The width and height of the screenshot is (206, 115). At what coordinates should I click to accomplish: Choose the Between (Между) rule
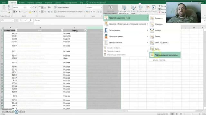tap(165, 30)
